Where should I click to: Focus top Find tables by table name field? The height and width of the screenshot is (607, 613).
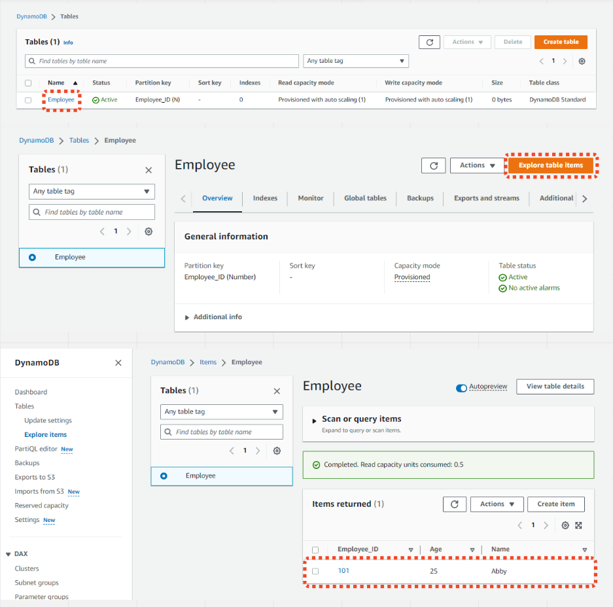click(x=162, y=61)
